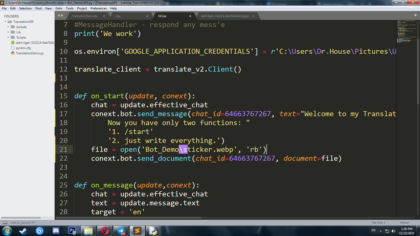420x236 pixels.
Task: Collapse the TranslationAPI folder arrow
Action: click(5, 22)
